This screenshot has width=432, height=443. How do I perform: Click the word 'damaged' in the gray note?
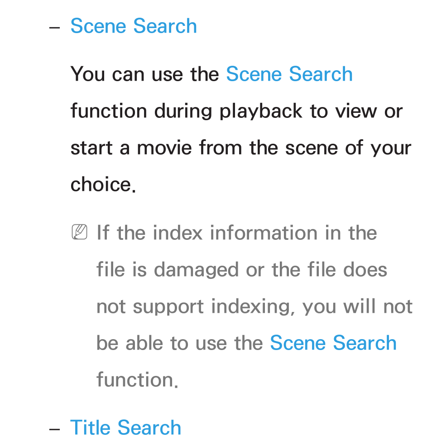tap(197, 270)
